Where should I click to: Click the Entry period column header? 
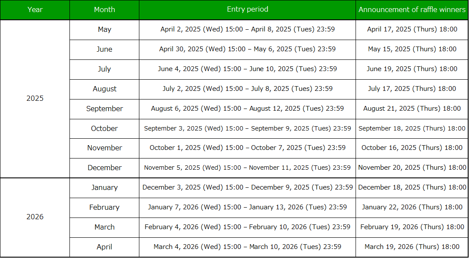(x=247, y=9)
